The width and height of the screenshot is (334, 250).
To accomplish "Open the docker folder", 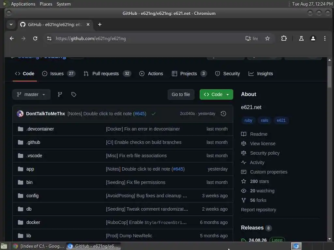I will [33, 223].
